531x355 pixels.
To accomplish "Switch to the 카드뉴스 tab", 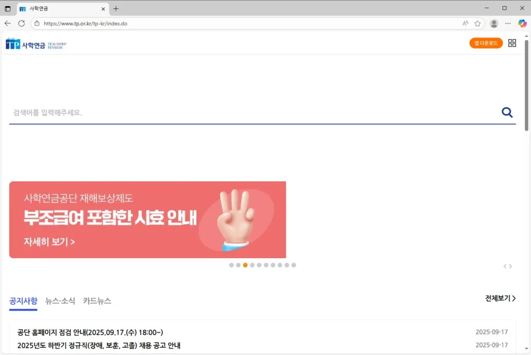I will point(98,301).
